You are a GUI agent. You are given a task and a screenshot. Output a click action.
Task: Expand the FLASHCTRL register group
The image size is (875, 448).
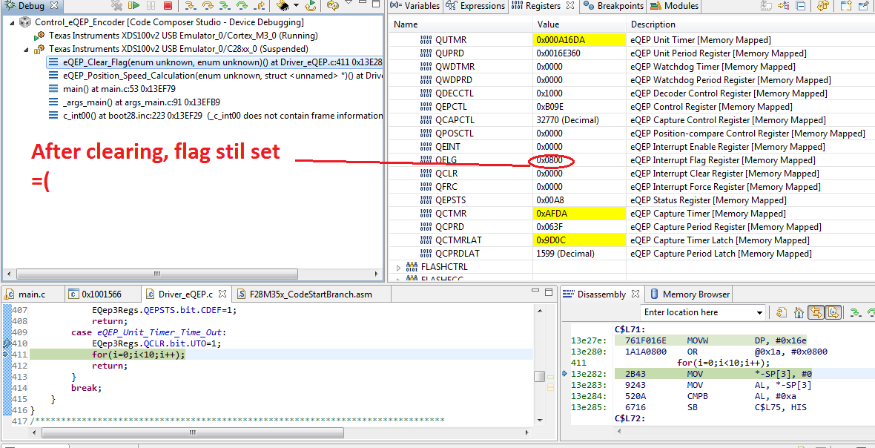pyautogui.click(x=399, y=266)
